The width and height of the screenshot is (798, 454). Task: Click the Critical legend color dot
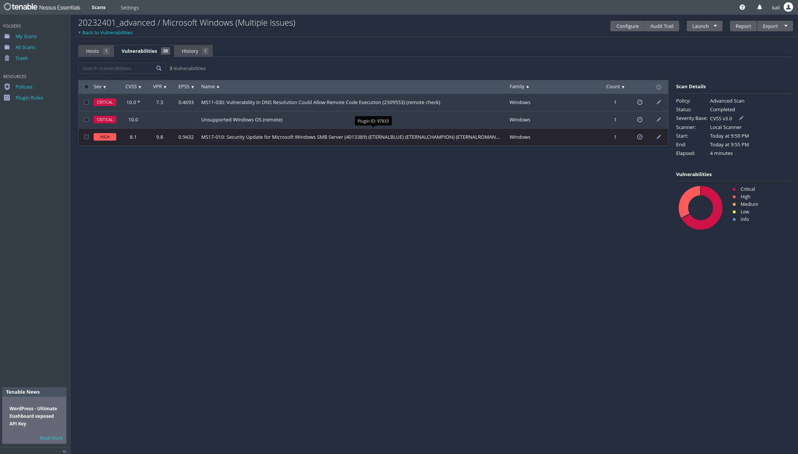click(734, 189)
